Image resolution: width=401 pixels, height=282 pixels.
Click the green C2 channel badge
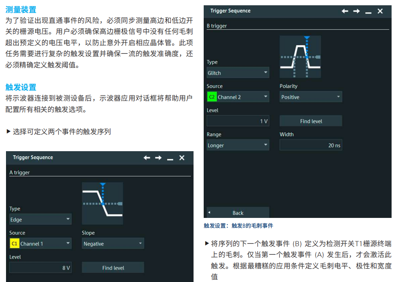pos(212,97)
